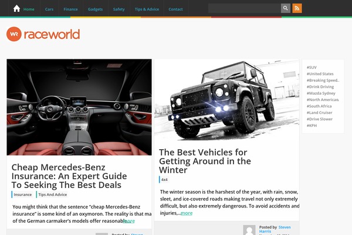Click the white house home icon
This screenshot has height=235, width=352.
[16, 9]
